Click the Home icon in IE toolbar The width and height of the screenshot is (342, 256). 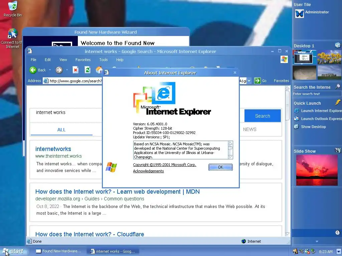point(99,70)
